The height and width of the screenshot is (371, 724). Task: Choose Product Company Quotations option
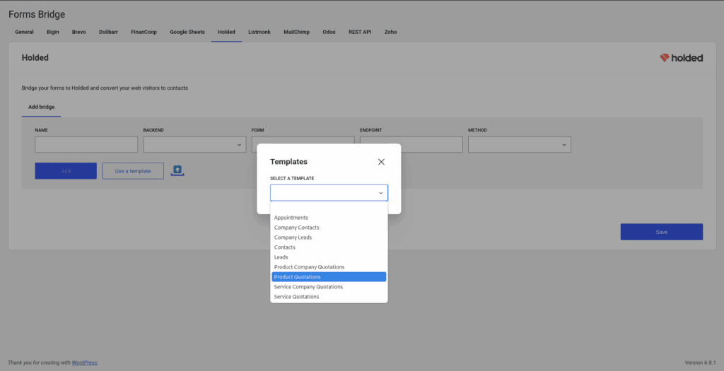tap(329, 267)
